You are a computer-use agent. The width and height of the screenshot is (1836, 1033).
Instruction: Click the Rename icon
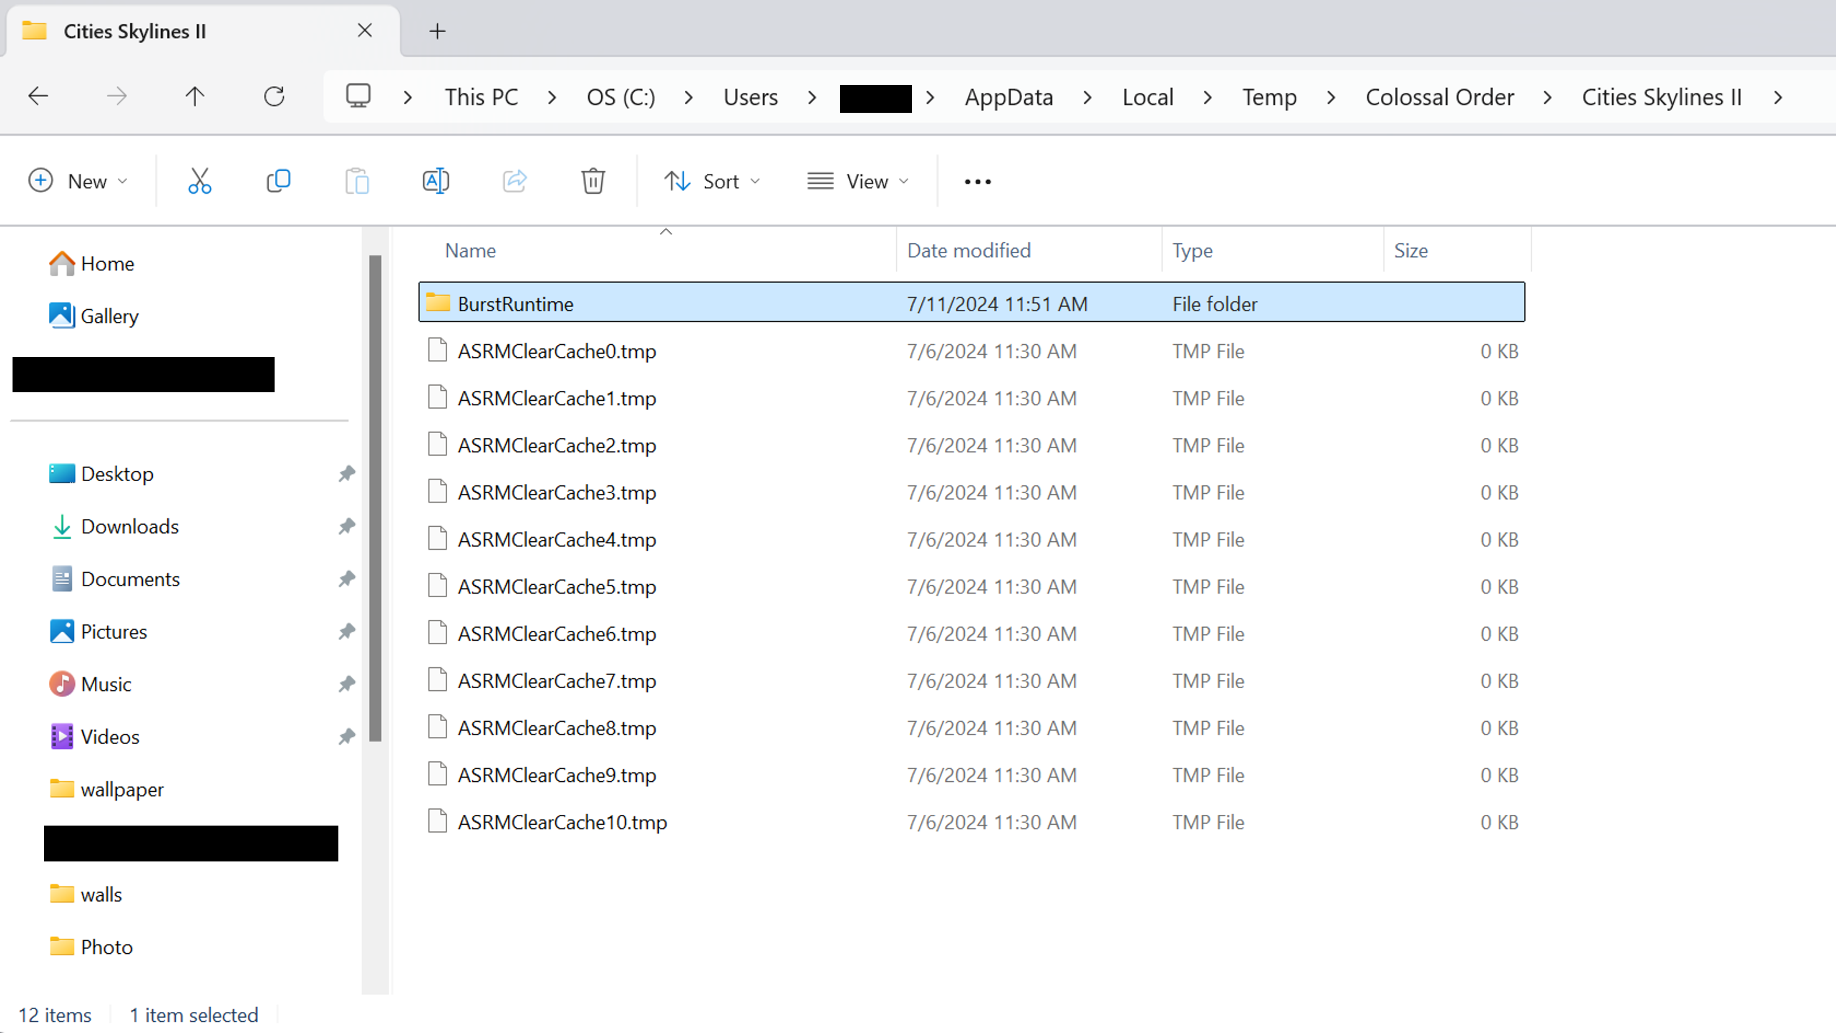tap(436, 180)
